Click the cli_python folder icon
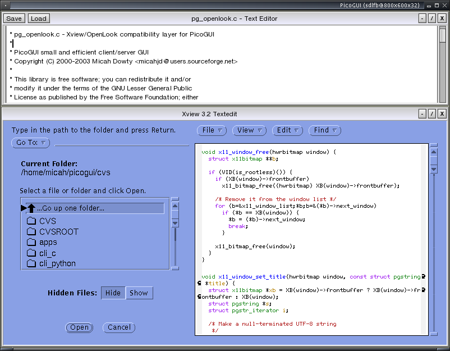Image resolution: width=450 pixels, height=351 pixels. tap(31, 263)
